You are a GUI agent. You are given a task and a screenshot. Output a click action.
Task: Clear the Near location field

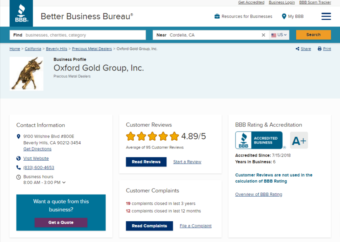click(x=263, y=35)
